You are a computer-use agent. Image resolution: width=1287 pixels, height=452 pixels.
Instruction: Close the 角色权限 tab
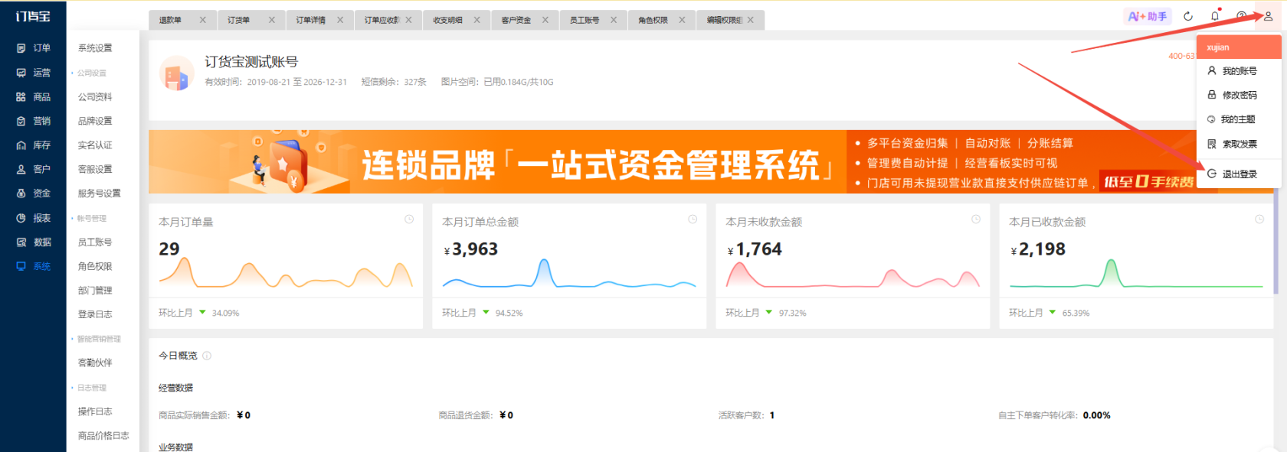(x=682, y=20)
